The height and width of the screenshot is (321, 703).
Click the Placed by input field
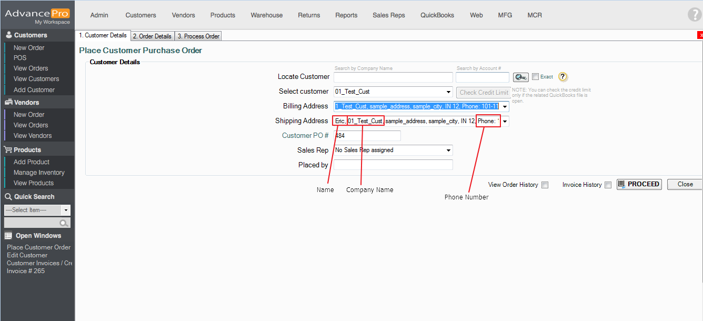click(x=393, y=165)
